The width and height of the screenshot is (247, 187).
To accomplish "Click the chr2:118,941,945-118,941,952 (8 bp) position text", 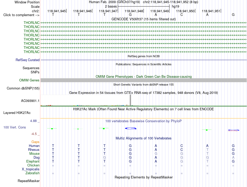I will tap(171, 2).
